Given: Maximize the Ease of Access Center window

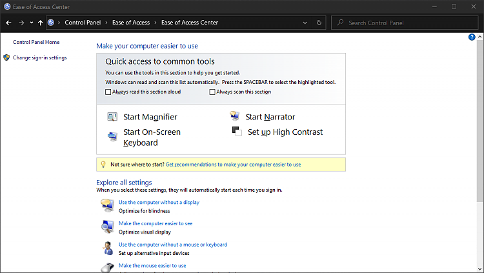Looking at the screenshot, I should click(454, 6).
